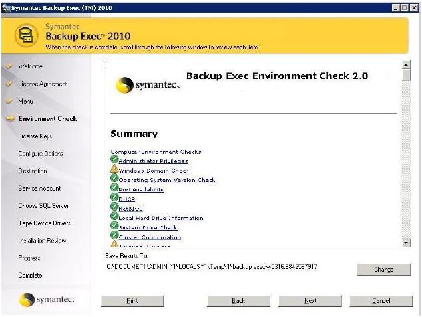Select the Service Account step
The width and height of the screenshot is (422, 317).
[39, 188]
